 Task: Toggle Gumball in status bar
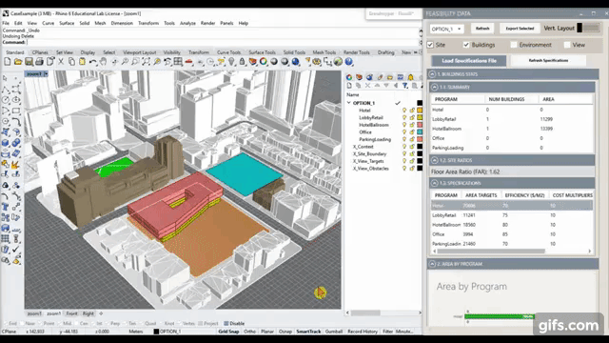(334, 332)
